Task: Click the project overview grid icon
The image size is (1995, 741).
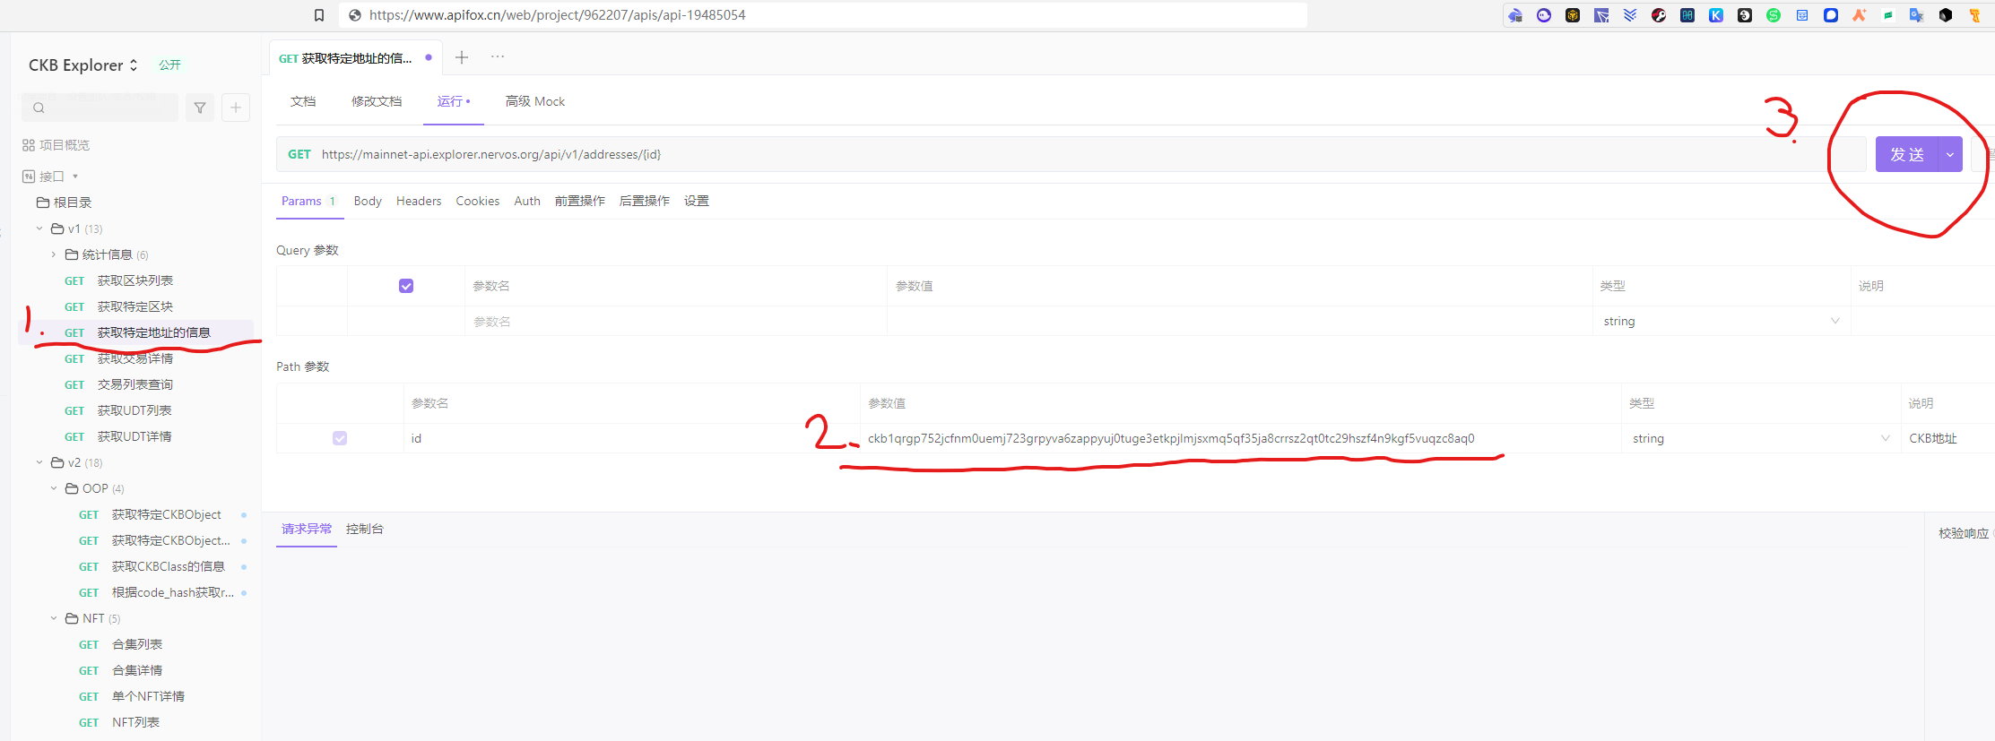Action: (29, 145)
